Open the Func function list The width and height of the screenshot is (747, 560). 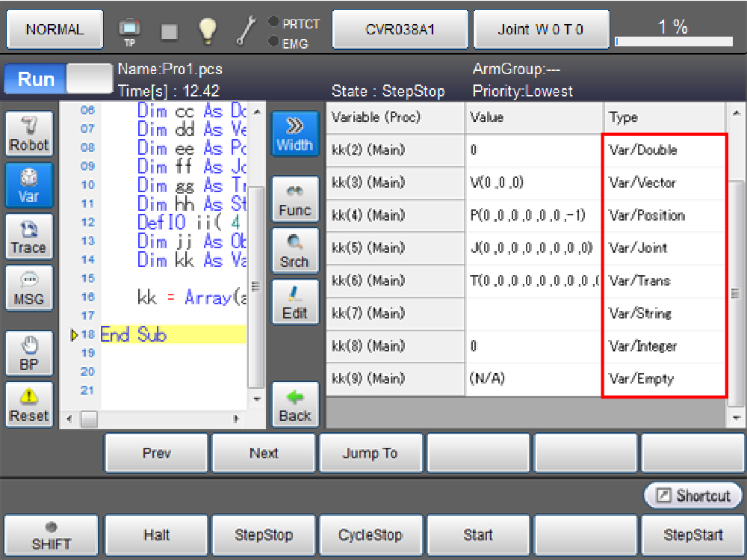[x=294, y=199]
